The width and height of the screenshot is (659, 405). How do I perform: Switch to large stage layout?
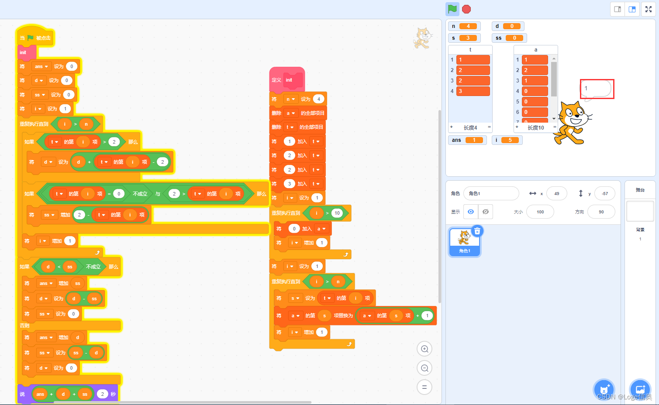coord(632,9)
